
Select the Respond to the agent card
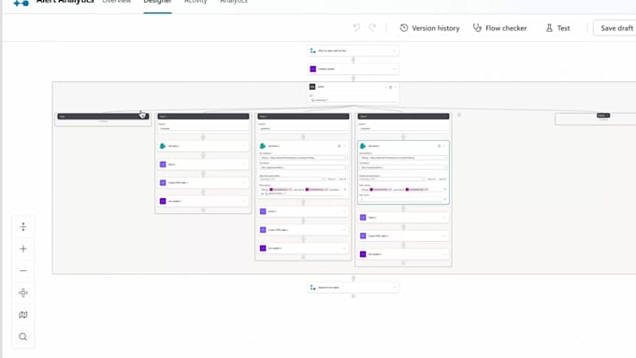[353, 288]
